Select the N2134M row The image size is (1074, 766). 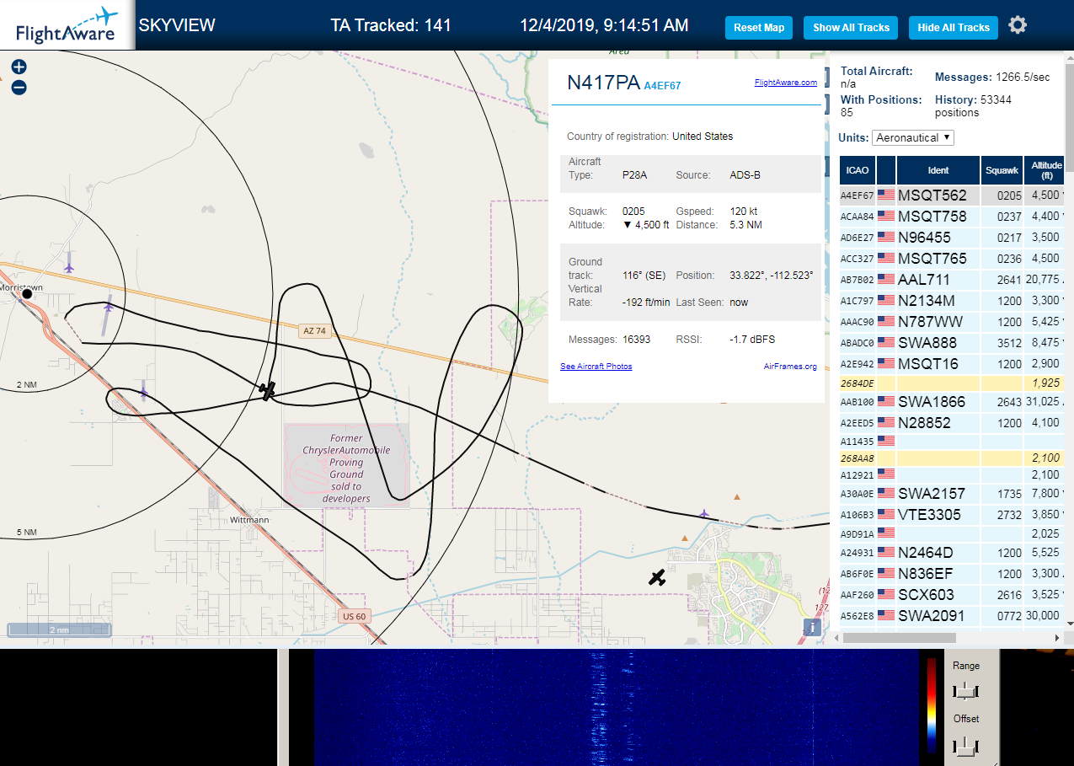[952, 300]
